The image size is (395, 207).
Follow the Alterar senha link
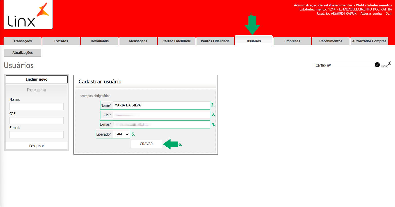(x=371, y=14)
